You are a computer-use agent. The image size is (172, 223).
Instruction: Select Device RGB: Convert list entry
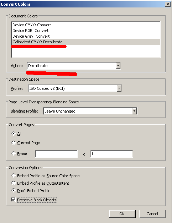pos(86,31)
